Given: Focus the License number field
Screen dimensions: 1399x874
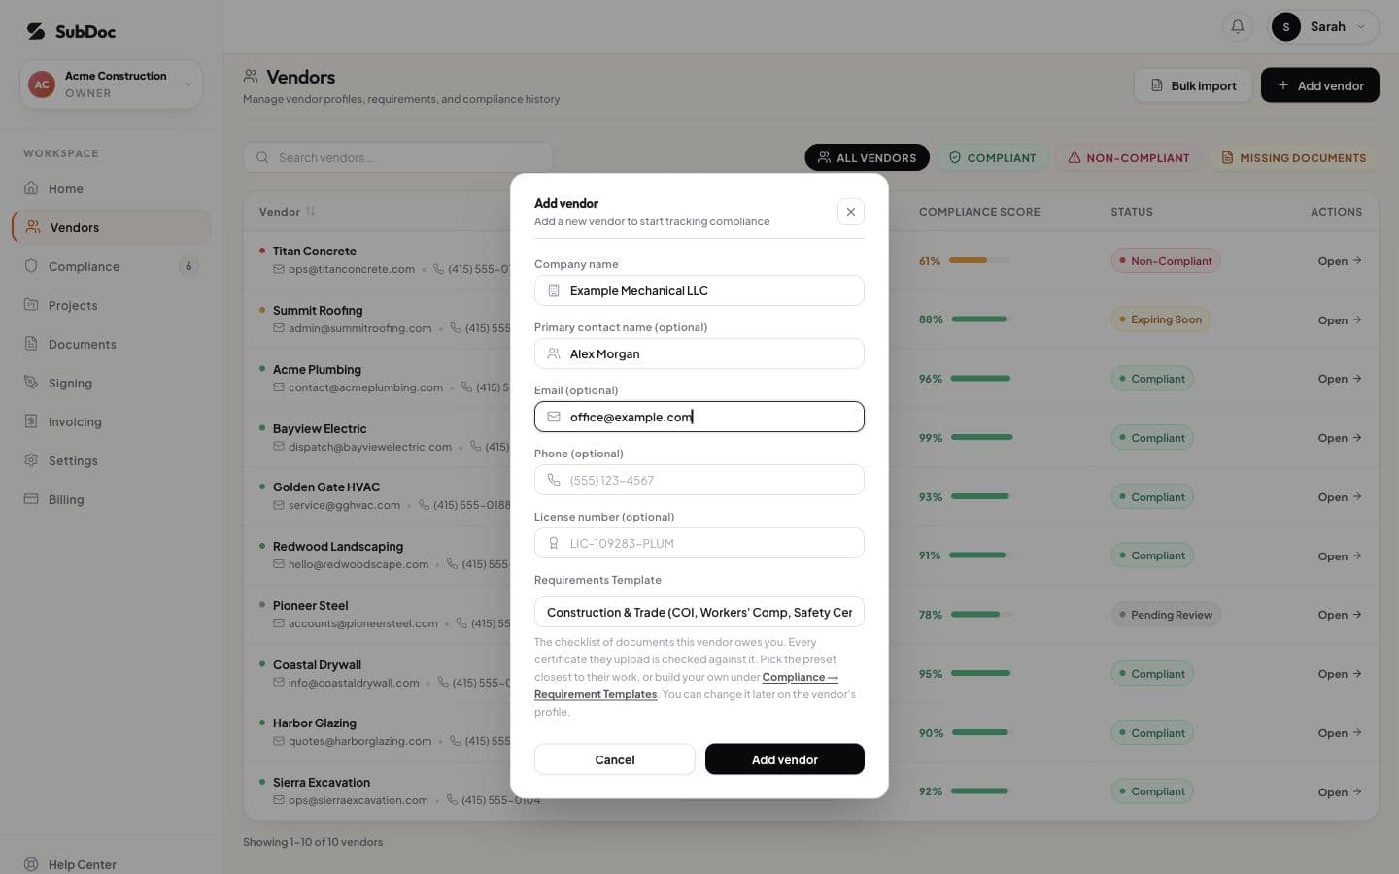Looking at the screenshot, I should 699,543.
